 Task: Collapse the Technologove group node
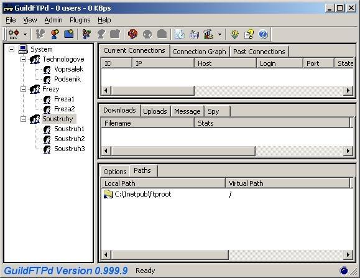coord(23,60)
